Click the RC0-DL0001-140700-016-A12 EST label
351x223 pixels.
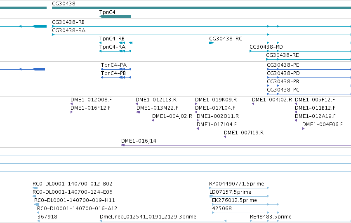(77, 209)
